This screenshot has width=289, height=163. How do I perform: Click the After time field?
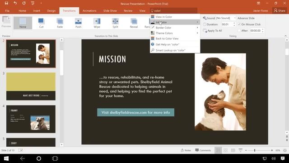255,30
